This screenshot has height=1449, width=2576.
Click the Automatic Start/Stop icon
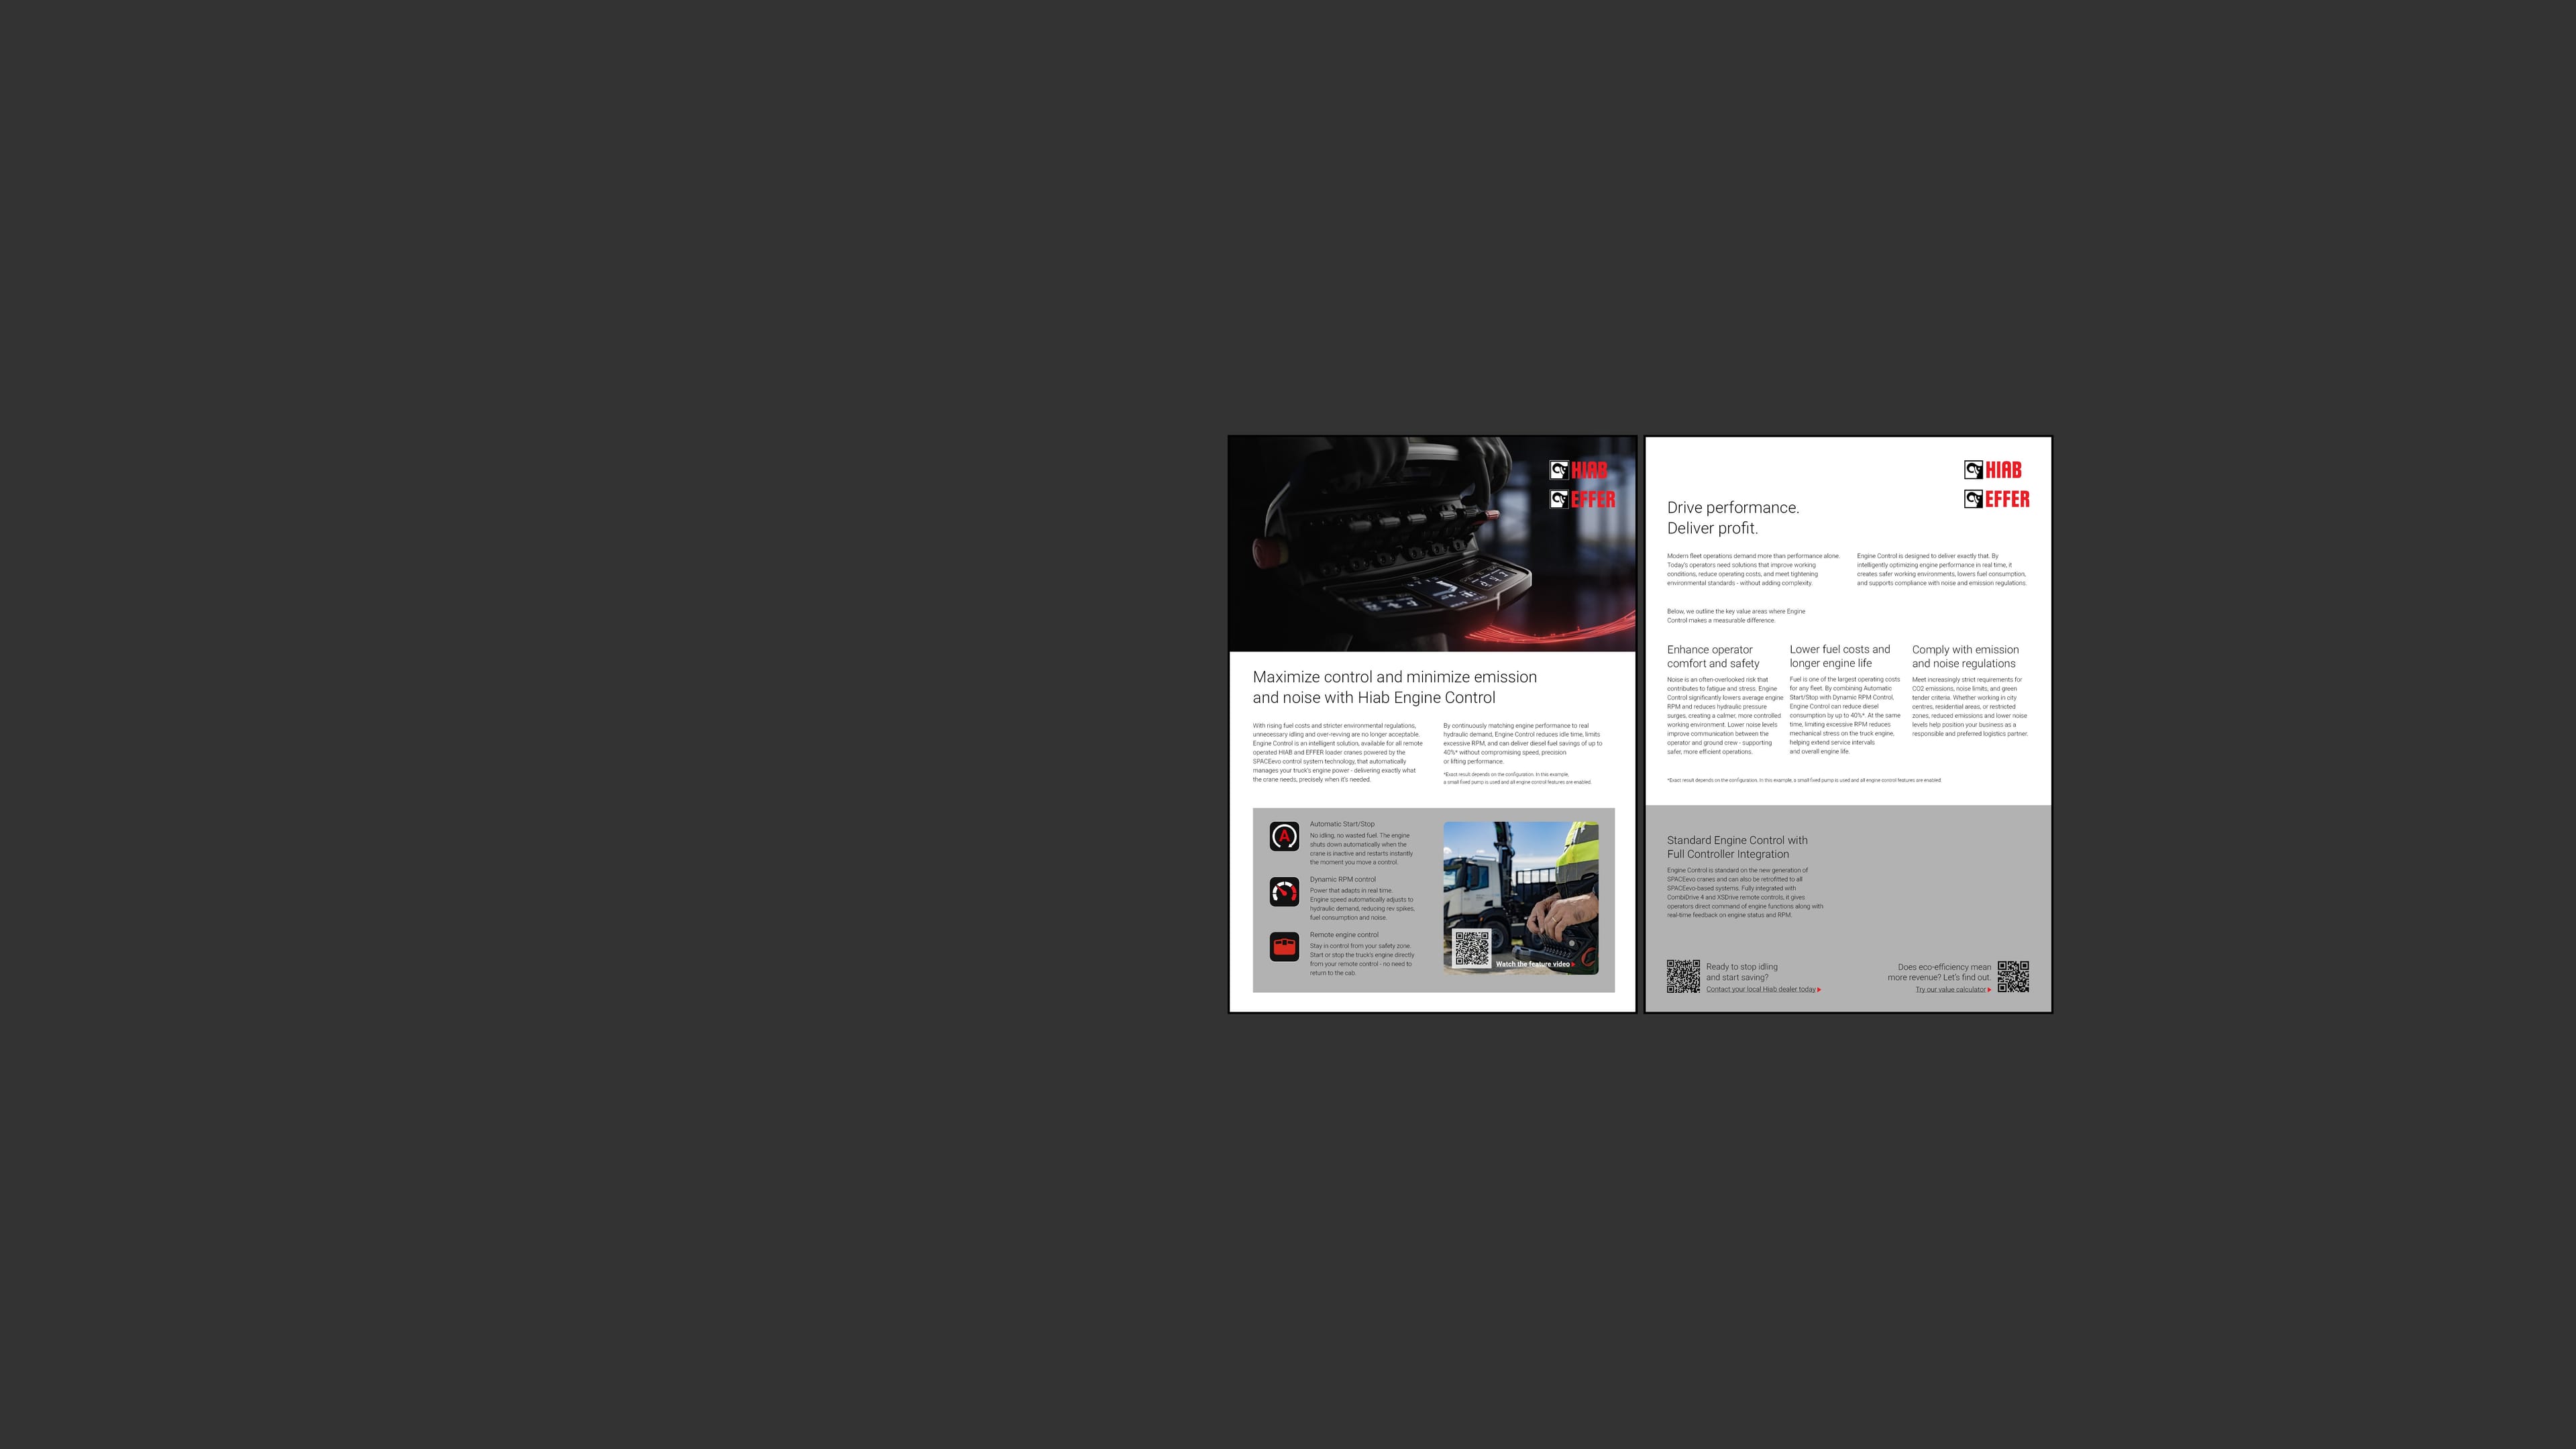1284,836
